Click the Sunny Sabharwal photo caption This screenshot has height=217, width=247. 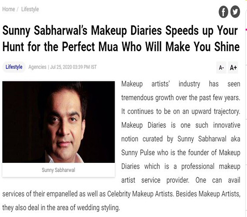pos(58,170)
